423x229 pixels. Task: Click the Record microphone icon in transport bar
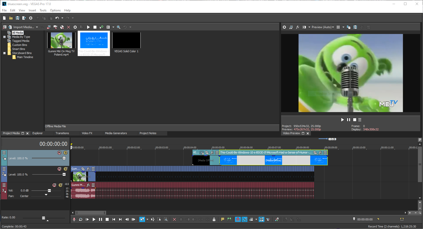click(x=74, y=219)
